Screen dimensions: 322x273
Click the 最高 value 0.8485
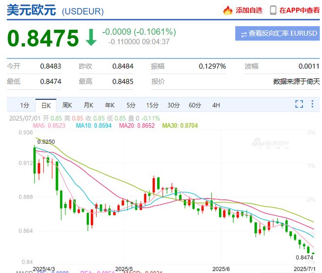[x=123, y=82]
